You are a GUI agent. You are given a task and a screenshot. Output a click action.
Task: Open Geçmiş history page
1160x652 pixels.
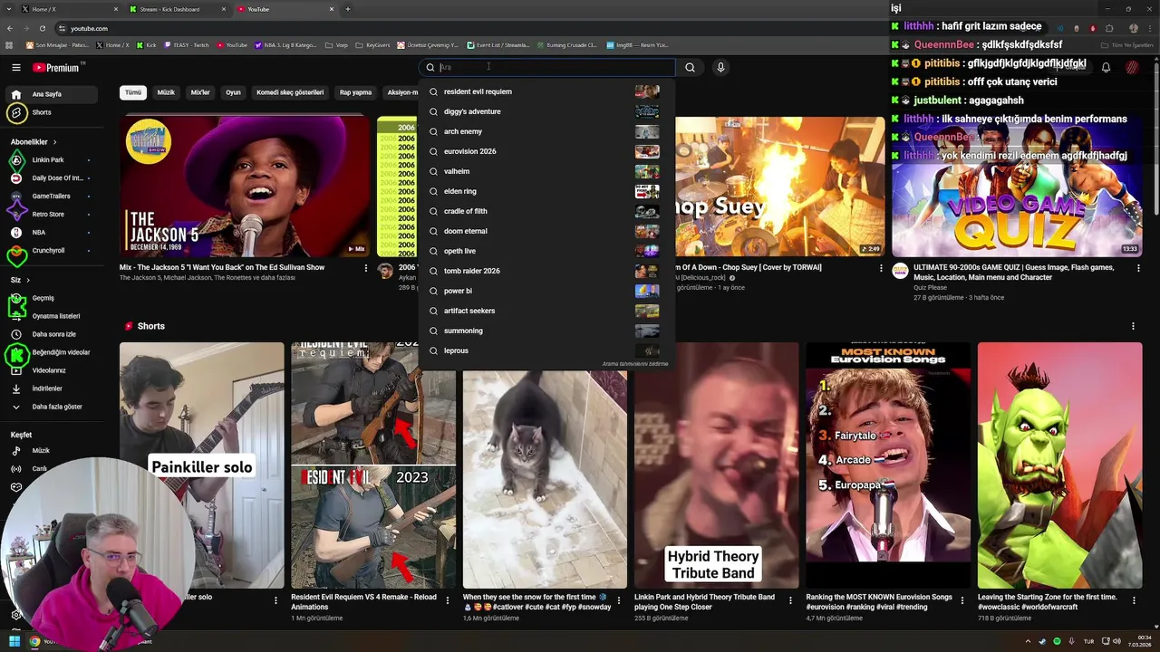53,298
